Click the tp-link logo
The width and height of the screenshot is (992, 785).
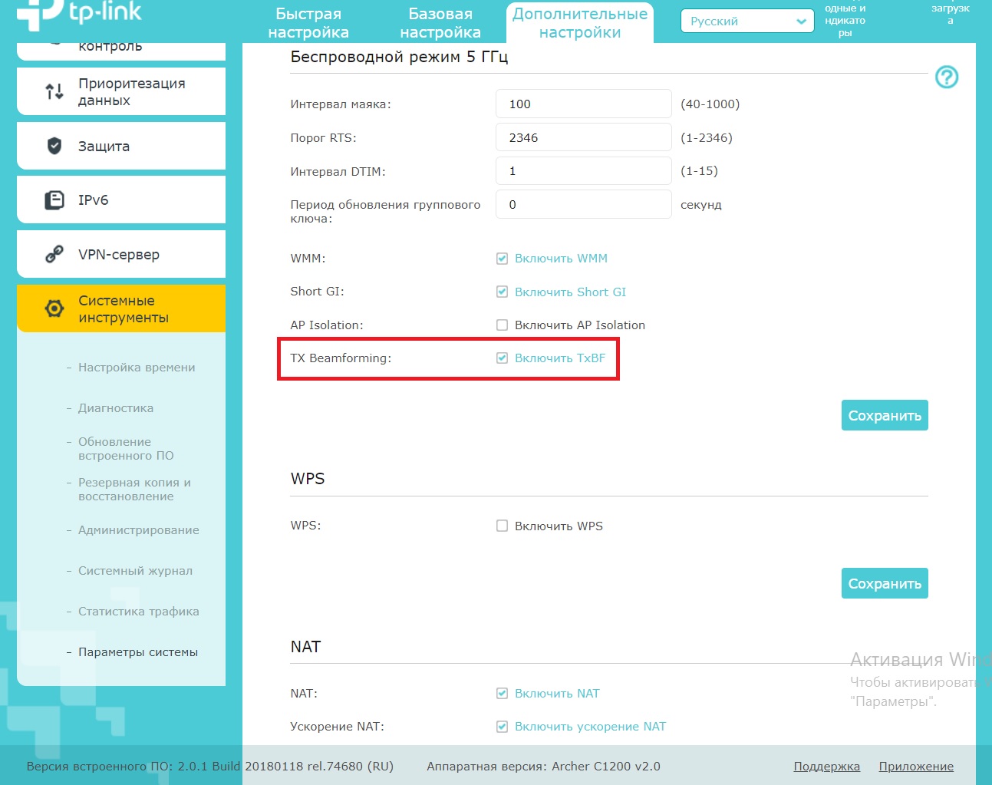point(80,14)
